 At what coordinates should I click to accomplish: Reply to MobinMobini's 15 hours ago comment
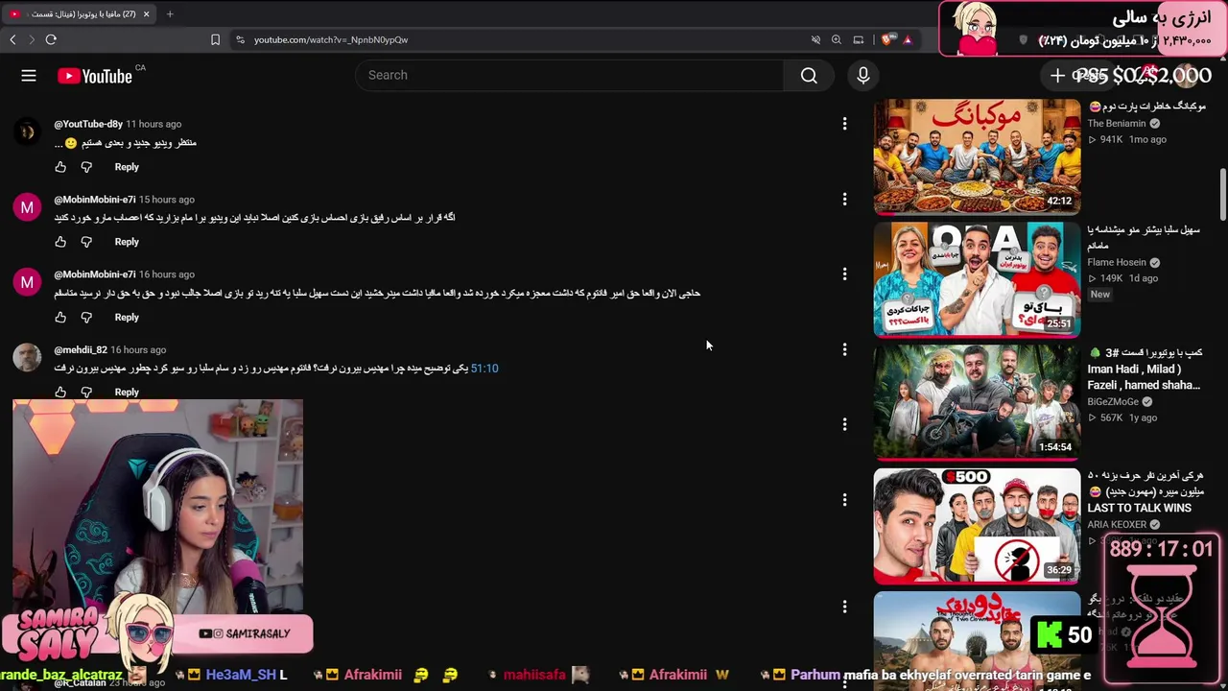pyautogui.click(x=127, y=242)
